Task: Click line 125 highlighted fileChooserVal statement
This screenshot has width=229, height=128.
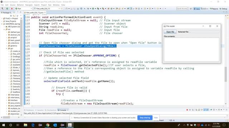Action: point(78,46)
